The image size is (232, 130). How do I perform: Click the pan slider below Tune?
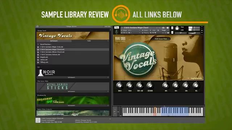pos(181,33)
